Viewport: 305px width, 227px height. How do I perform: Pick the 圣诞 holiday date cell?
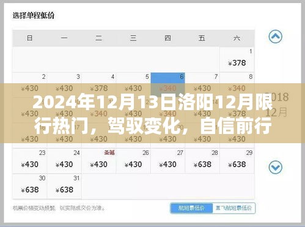tap(99, 161)
